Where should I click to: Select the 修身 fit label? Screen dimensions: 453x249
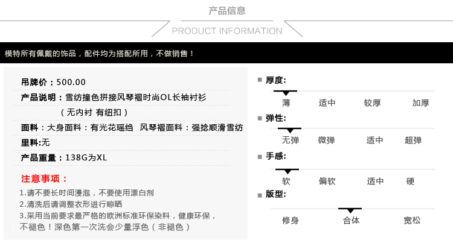(291, 221)
